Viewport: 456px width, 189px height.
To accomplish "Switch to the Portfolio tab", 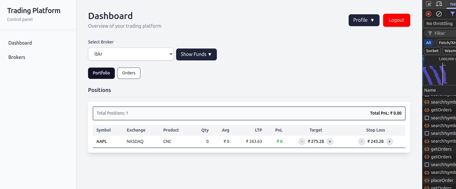I will click(x=101, y=73).
